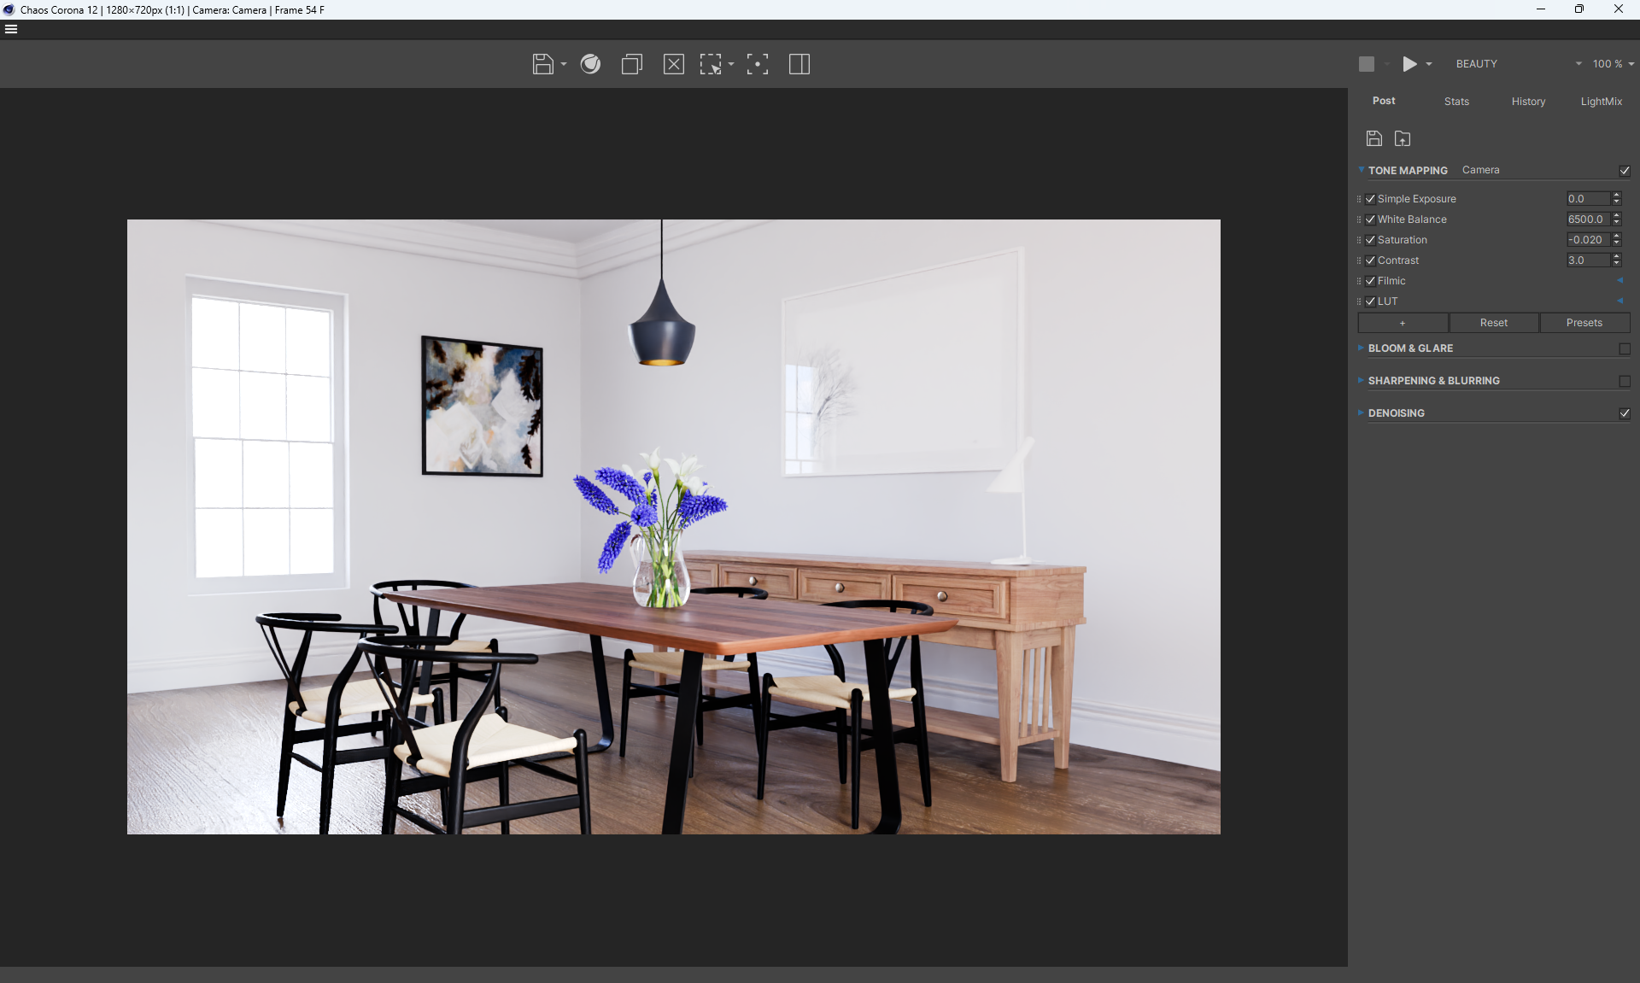Click the clear buffer X icon
The height and width of the screenshot is (983, 1640).
click(x=673, y=64)
